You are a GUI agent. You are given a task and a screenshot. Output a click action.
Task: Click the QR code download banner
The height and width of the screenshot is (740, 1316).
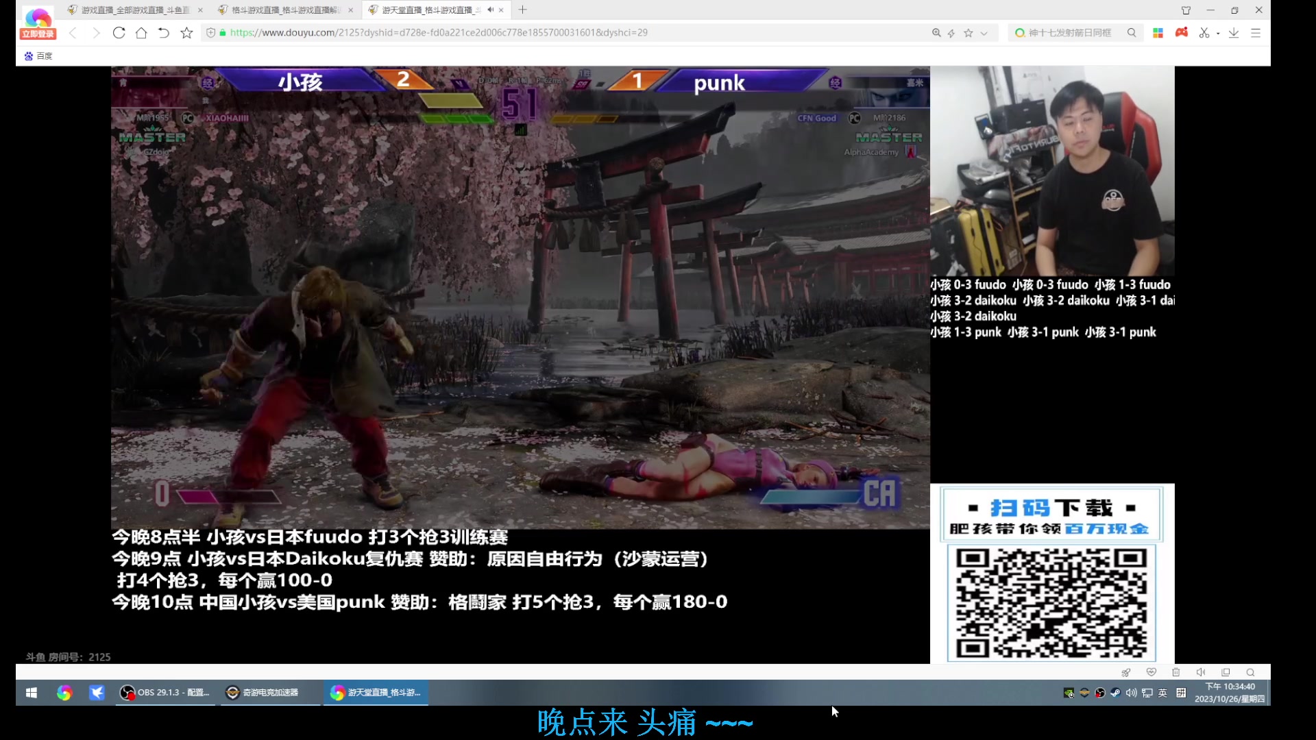point(1052,573)
